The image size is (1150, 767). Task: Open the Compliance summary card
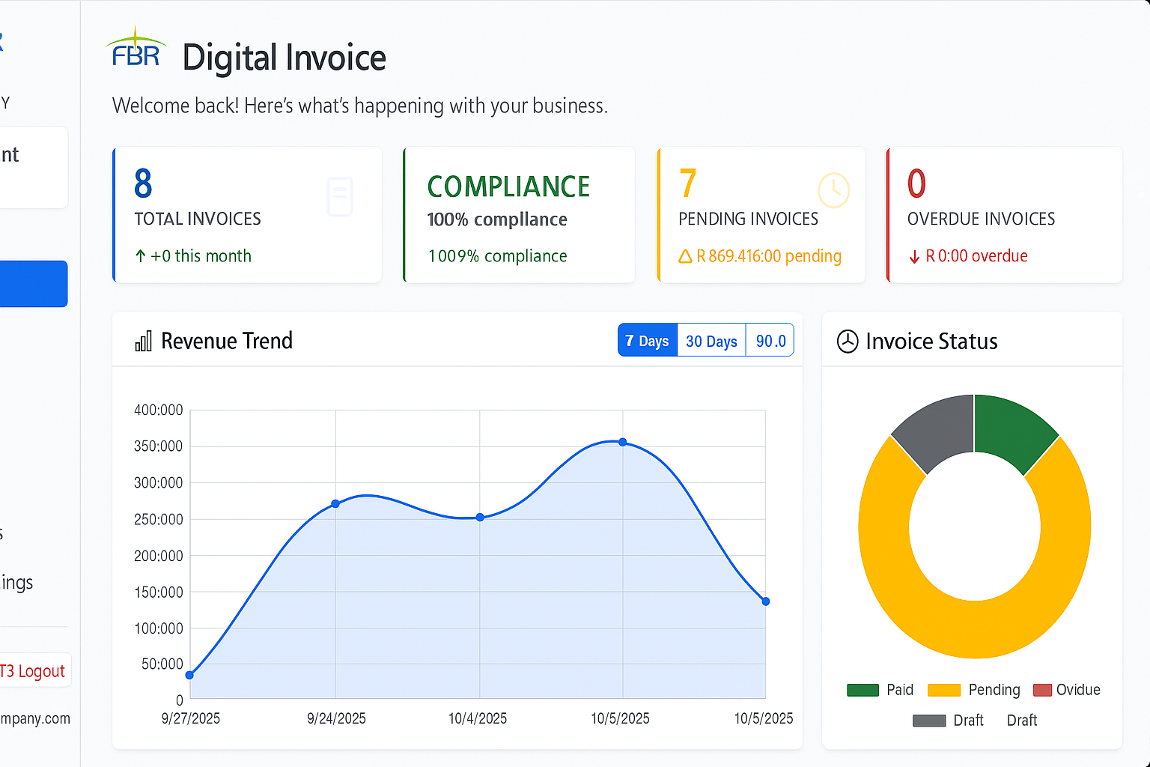click(x=518, y=215)
